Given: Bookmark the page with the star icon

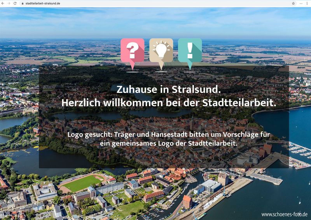Looking at the screenshot, I should (x=294, y=3).
